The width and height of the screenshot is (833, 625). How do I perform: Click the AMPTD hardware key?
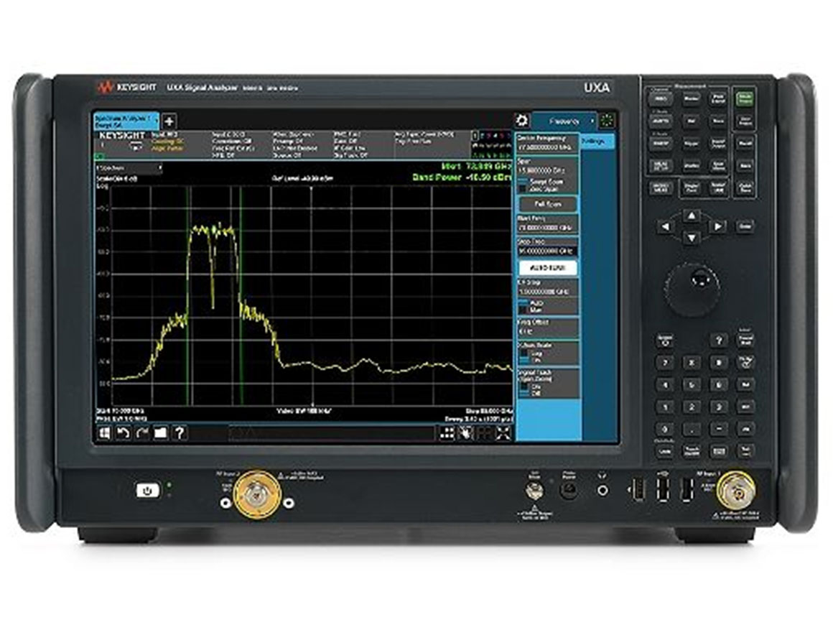[x=661, y=121]
